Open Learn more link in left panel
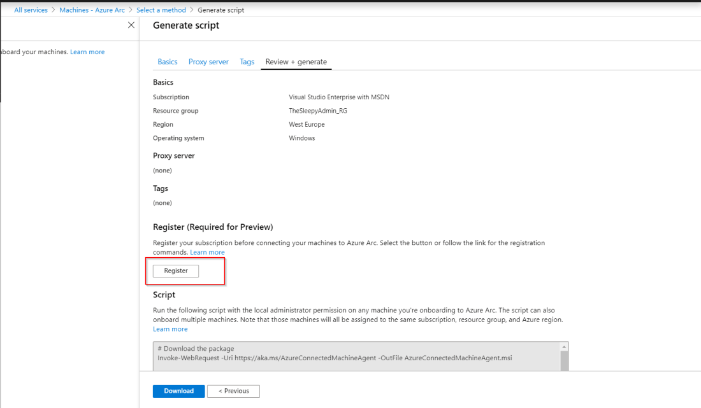 pyautogui.click(x=87, y=52)
